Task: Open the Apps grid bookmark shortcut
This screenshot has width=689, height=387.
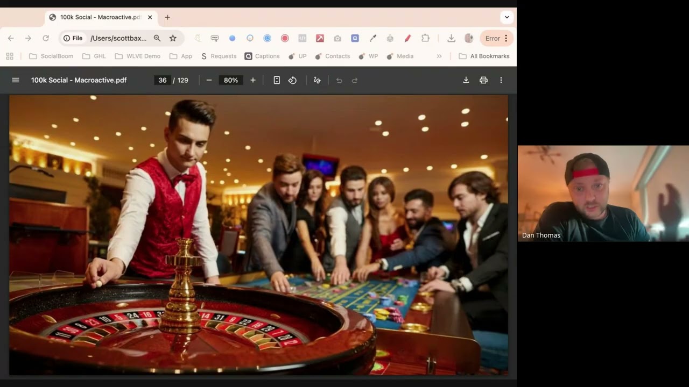Action: coord(10,56)
